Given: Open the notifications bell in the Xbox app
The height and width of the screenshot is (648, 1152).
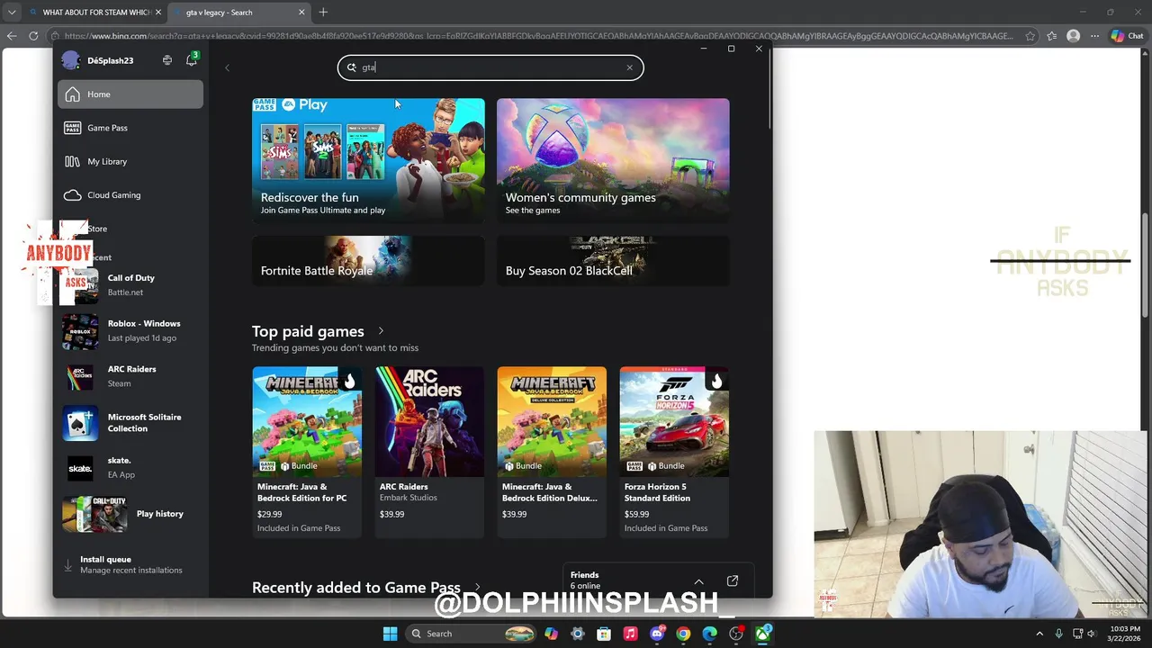Looking at the screenshot, I should point(191,60).
